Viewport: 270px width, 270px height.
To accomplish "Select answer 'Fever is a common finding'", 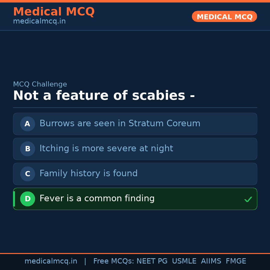I will [x=97, y=198].
